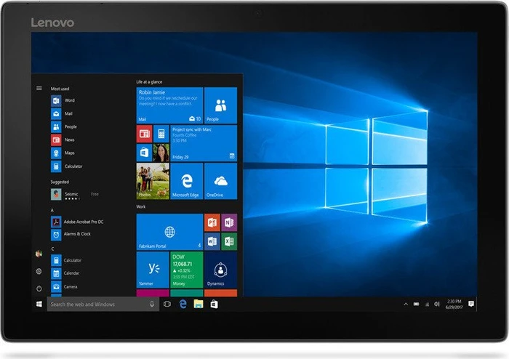Open Calculator under the letter C
This screenshot has width=509, height=359.
[x=66, y=260]
